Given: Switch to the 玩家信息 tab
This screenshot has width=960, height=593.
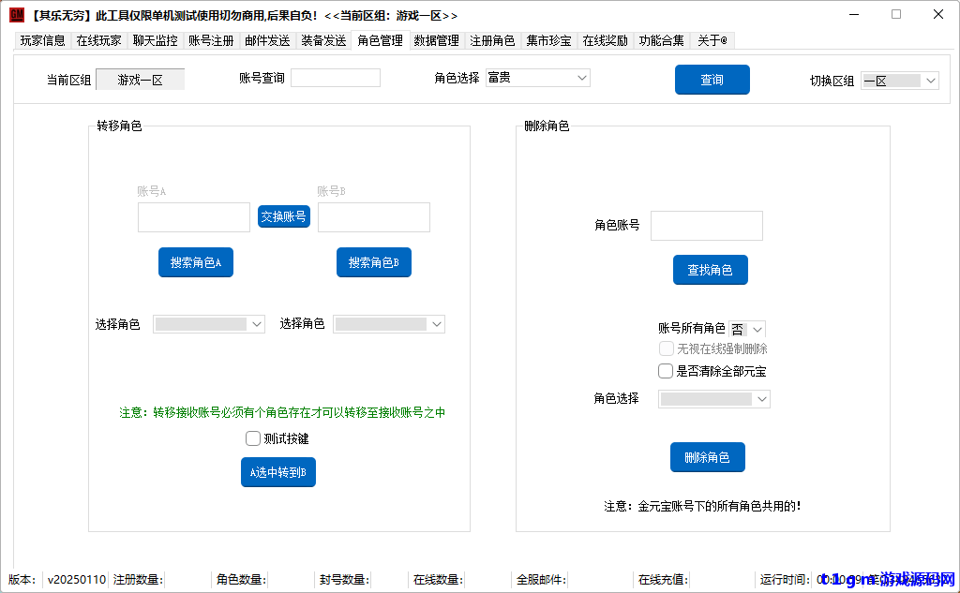Looking at the screenshot, I should pyautogui.click(x=41, y=40).
